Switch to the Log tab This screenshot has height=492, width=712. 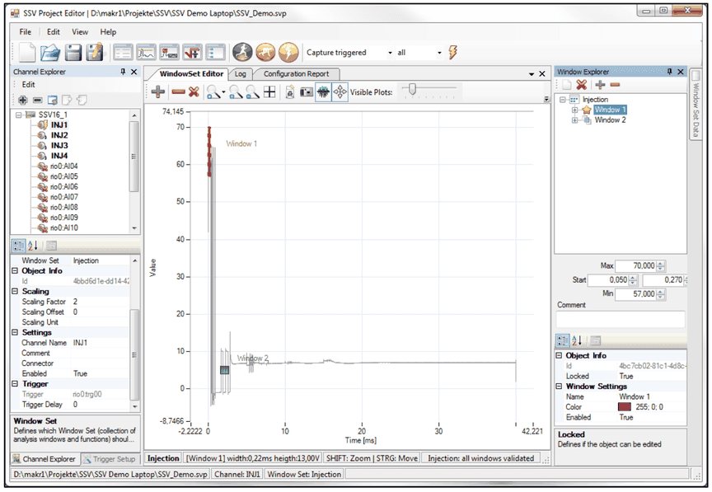coord(240,74)
